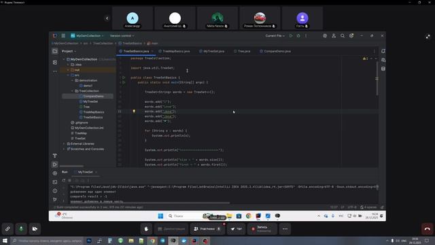The image size is (435, 245).
Task: Open the More tool windows ellipsis in left sidebar
Action: pyautogui.click(x=55, y=71)
